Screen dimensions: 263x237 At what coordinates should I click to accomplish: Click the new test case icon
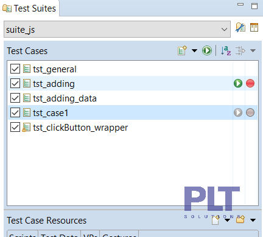(x=182, y=50)
